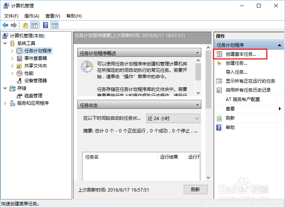Screen dimensions: 285x208
Task: Click the 系统工具 tools icon
Action: (12, 43)
